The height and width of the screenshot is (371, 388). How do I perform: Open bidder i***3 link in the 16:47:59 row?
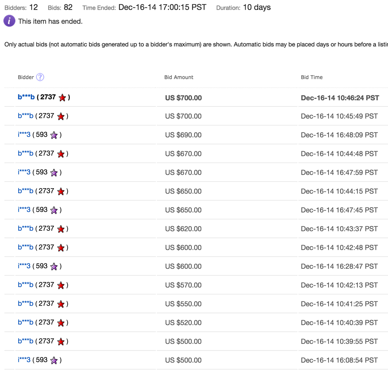(x=24, y=172)
